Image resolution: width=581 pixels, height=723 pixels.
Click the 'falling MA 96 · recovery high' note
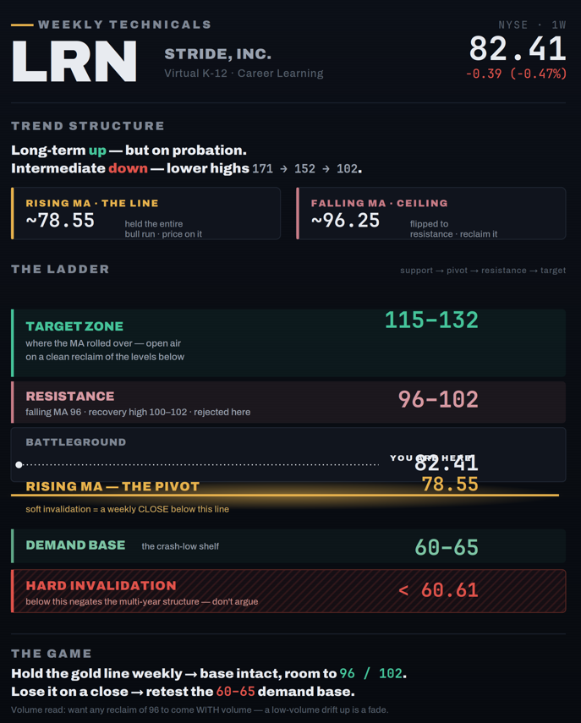(x=138, y=412)
